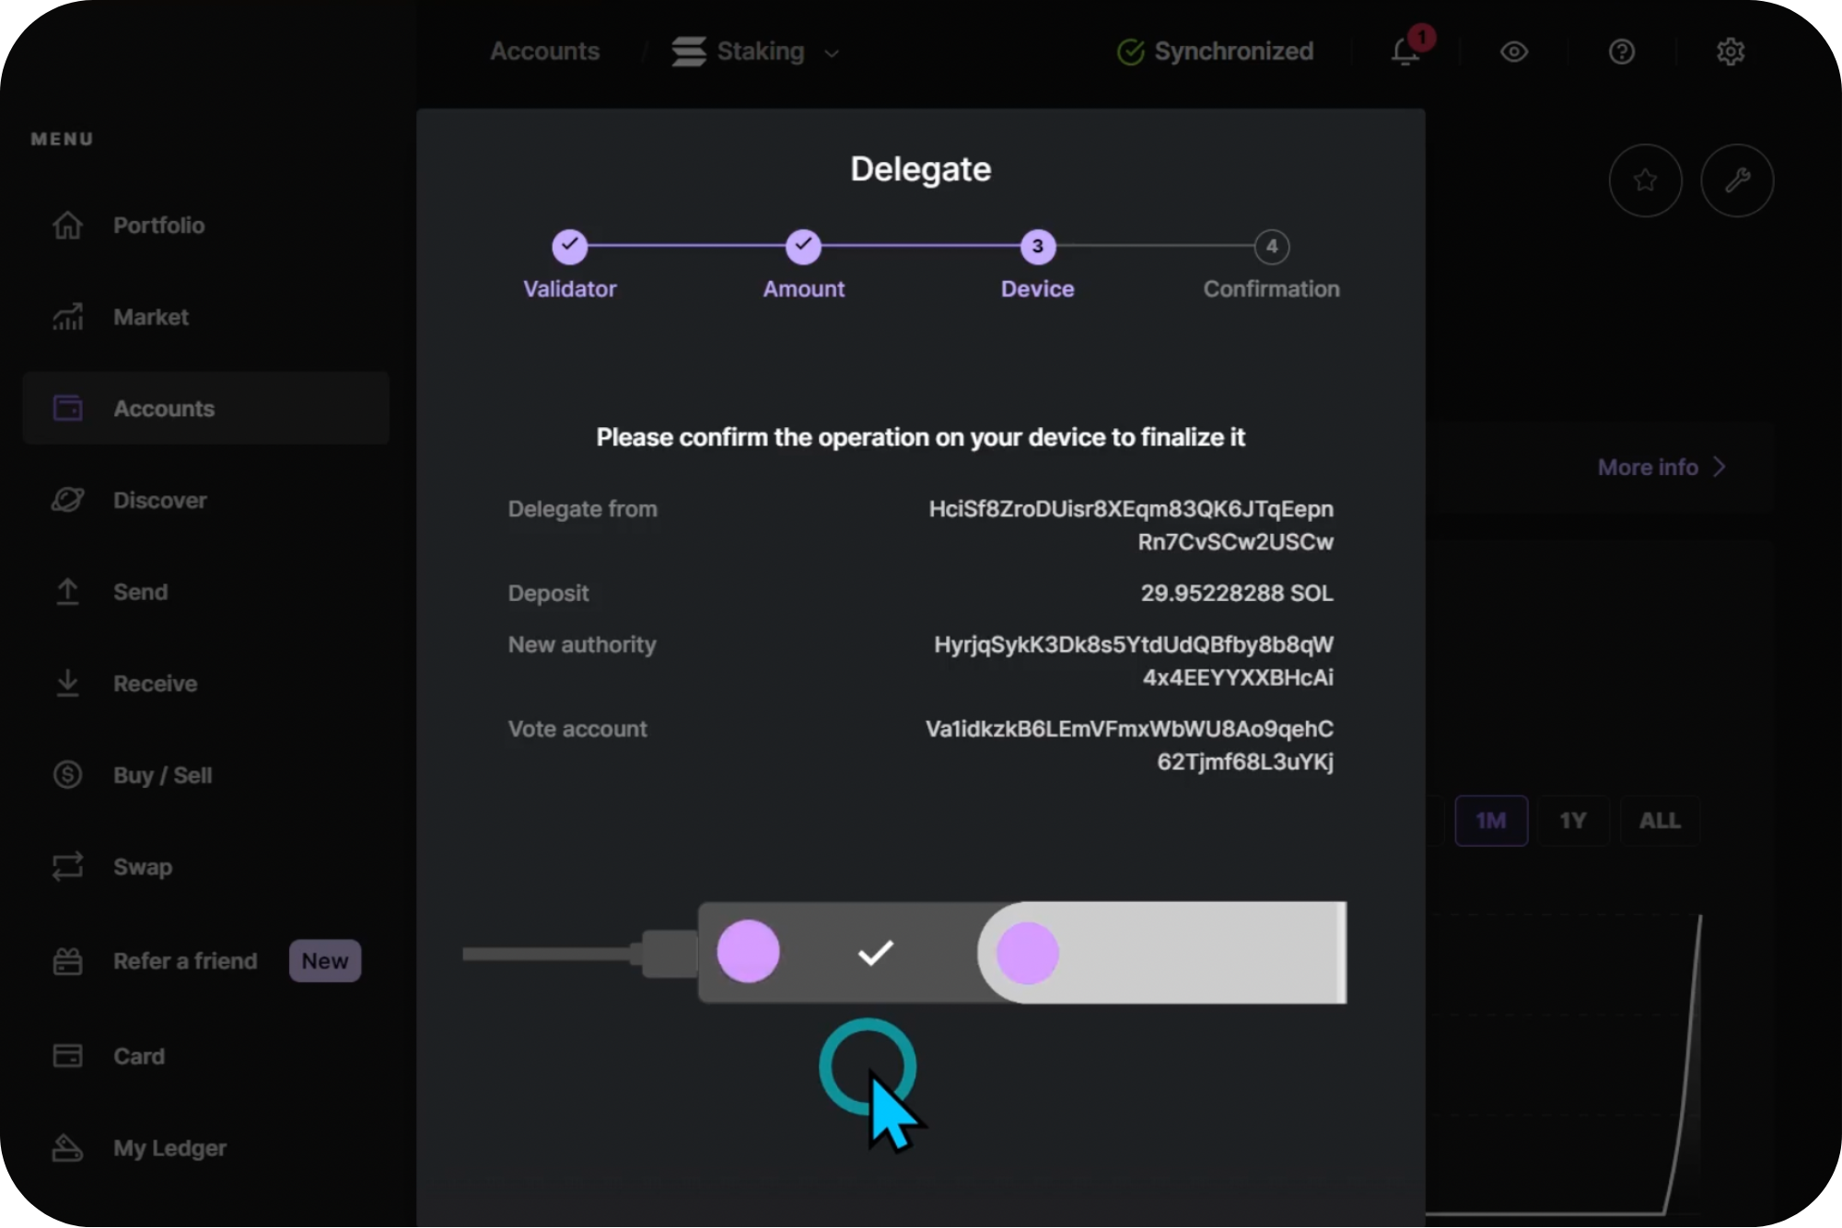
Task: Expand the Staking breadcrumb dropdown
Action: pyautogui.click(x=832, y=53)
